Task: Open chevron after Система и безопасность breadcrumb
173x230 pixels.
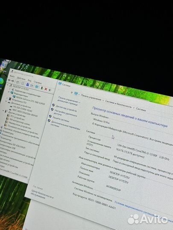Action: pyautogui.click(x=134, y=108)
